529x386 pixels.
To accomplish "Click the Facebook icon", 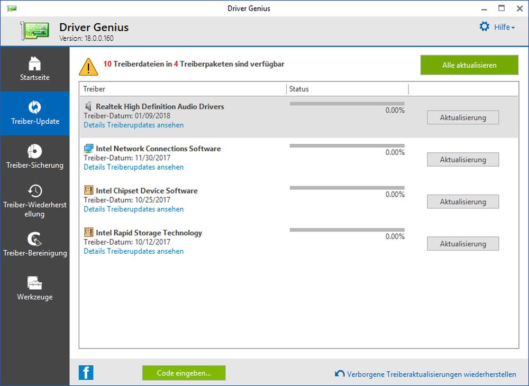I will point(86,373).
